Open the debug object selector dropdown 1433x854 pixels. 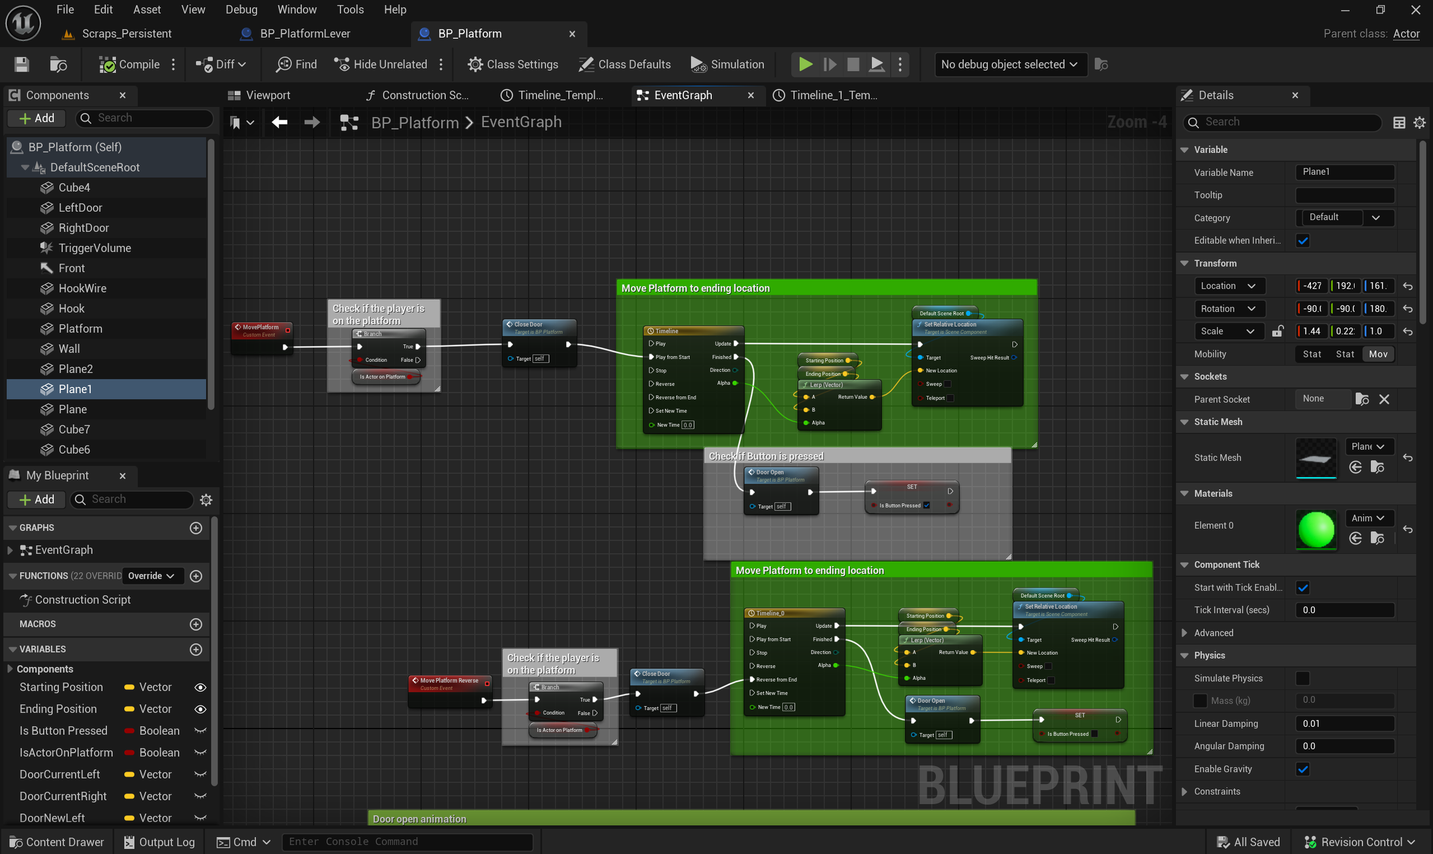click(1010, 64)
